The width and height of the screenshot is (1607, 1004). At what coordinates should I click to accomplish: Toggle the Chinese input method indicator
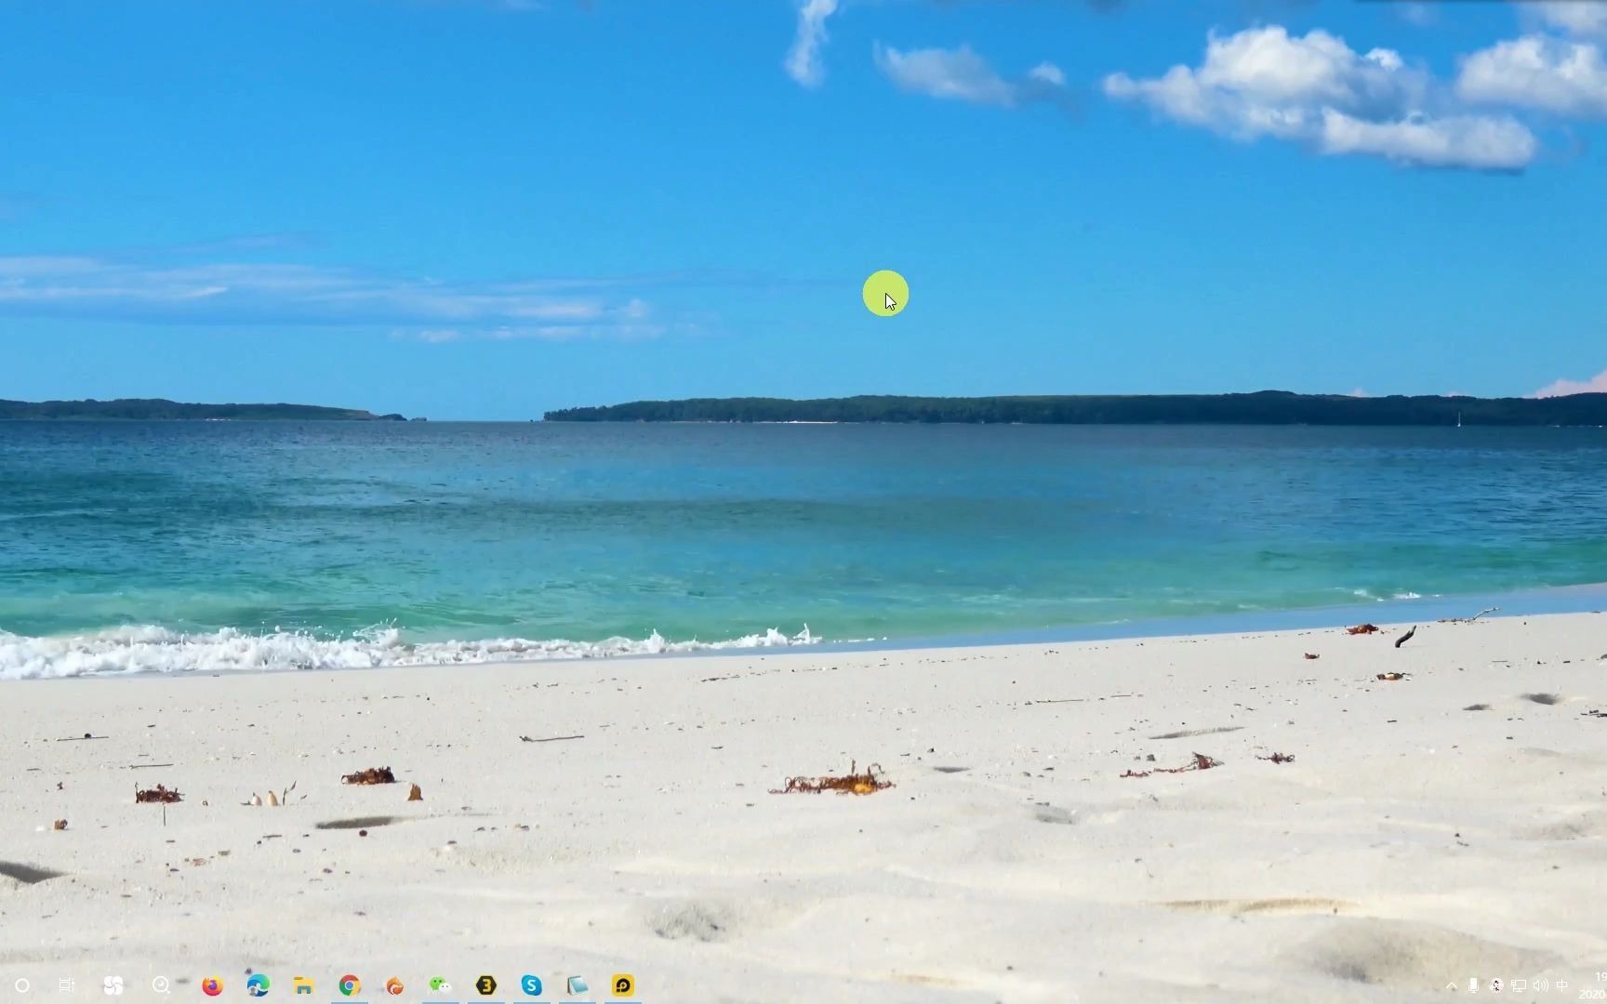pyautogui.click(x=1562, y=985)
